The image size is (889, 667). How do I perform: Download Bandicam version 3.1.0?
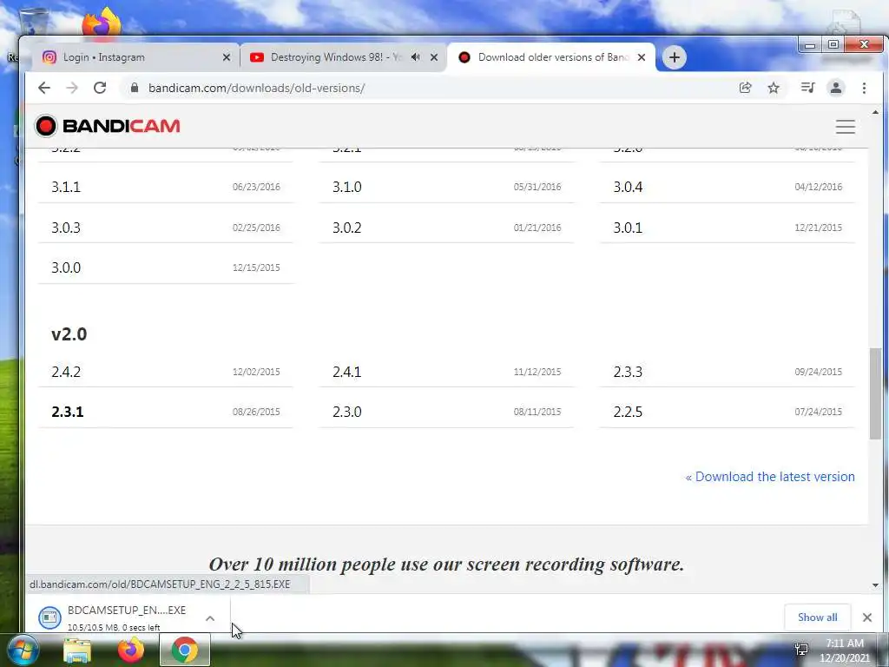446,187
